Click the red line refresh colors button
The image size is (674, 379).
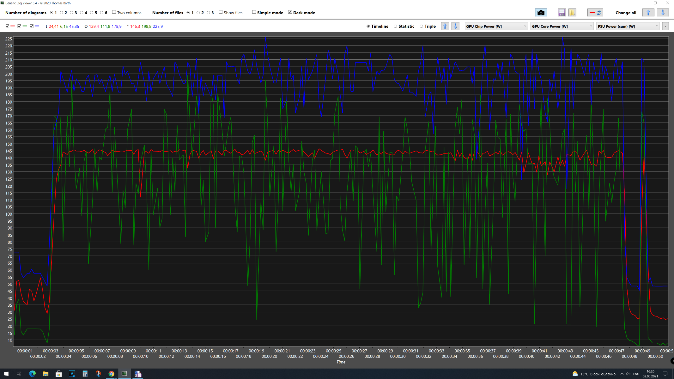point(595,13)
